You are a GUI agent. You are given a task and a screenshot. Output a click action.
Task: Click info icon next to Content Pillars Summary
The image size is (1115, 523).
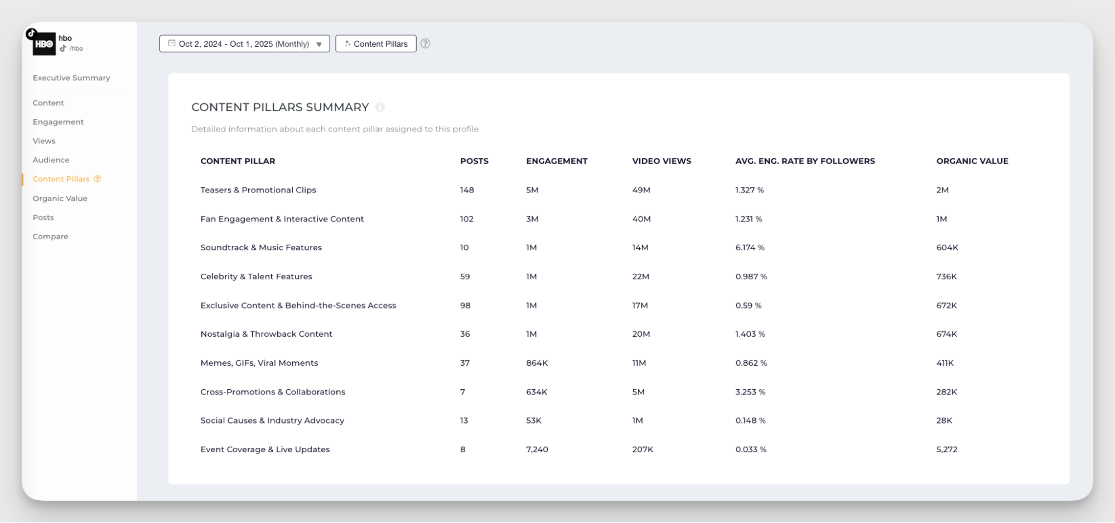point(380,107)
